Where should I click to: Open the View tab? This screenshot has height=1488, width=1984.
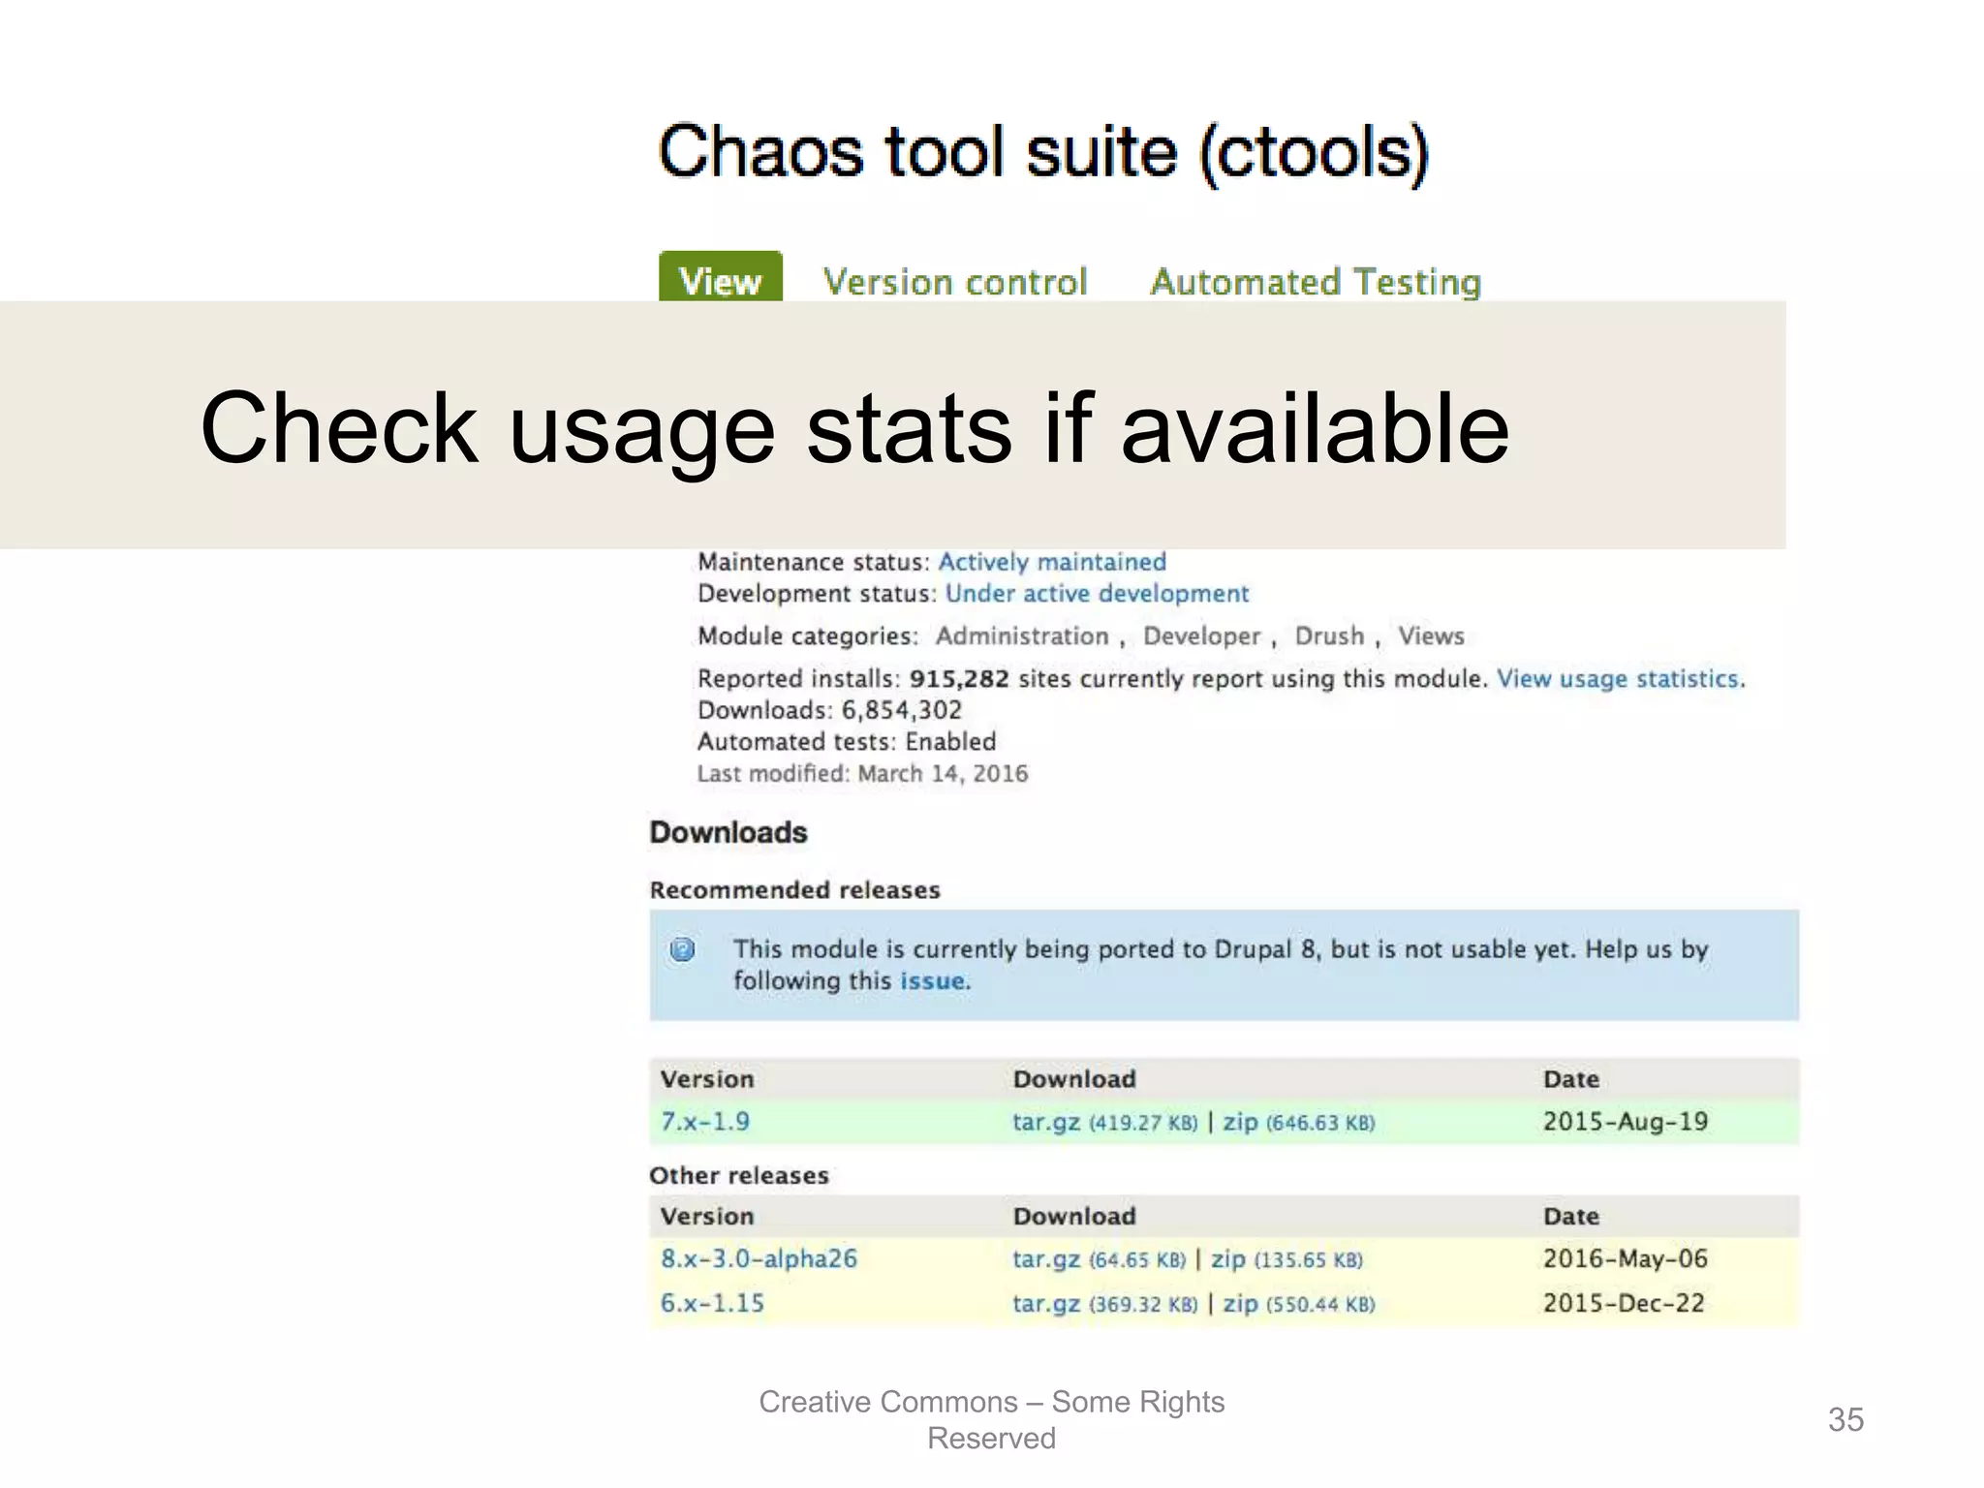(721, 277)
